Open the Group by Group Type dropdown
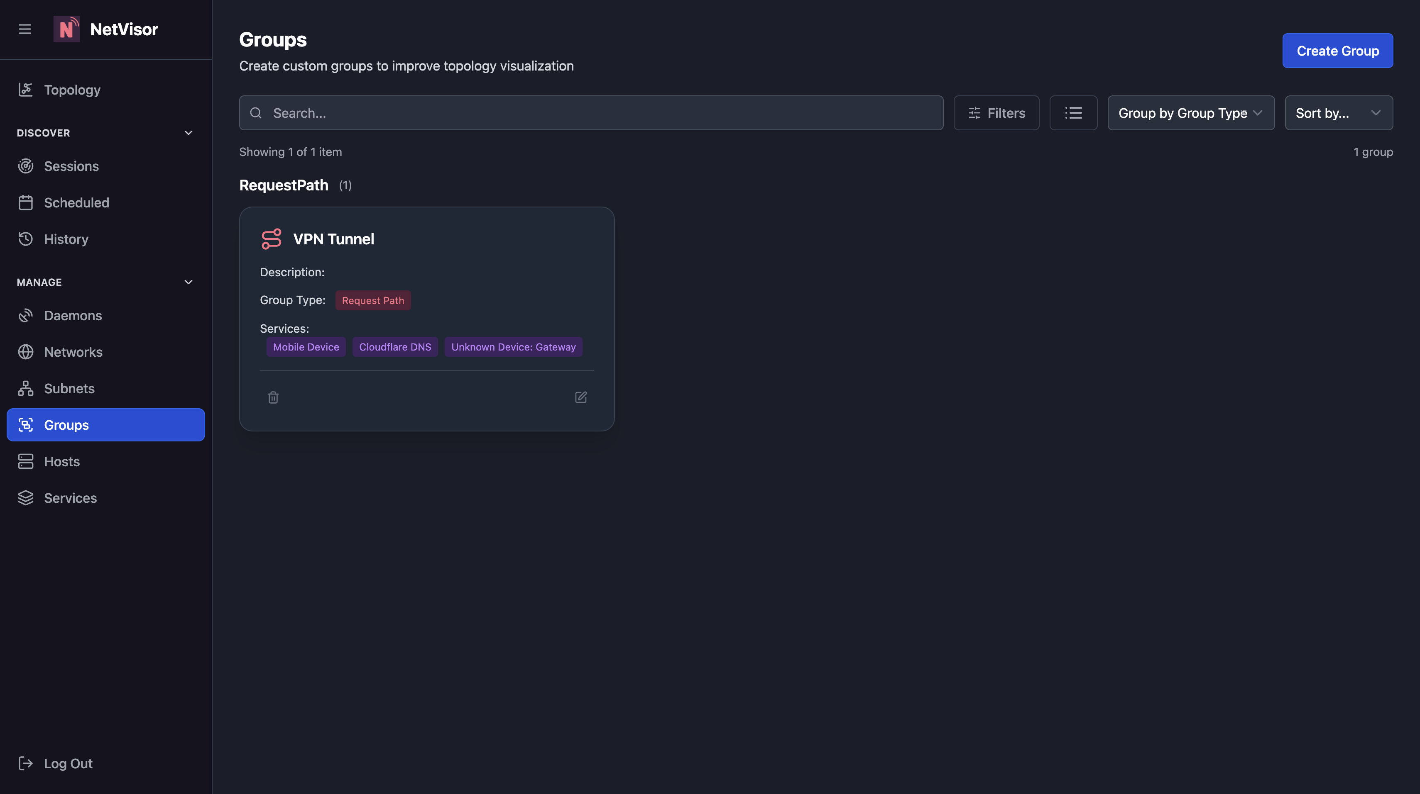The image size is (1420, 794). pos(1190,112)
